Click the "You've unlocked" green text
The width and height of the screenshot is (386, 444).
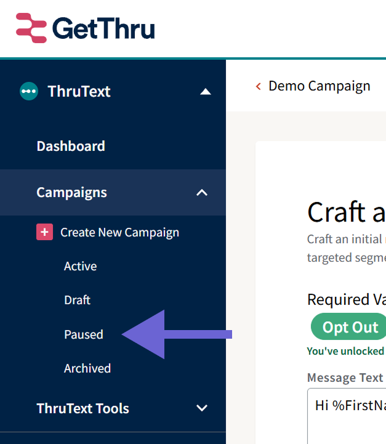tap(345, 351)
